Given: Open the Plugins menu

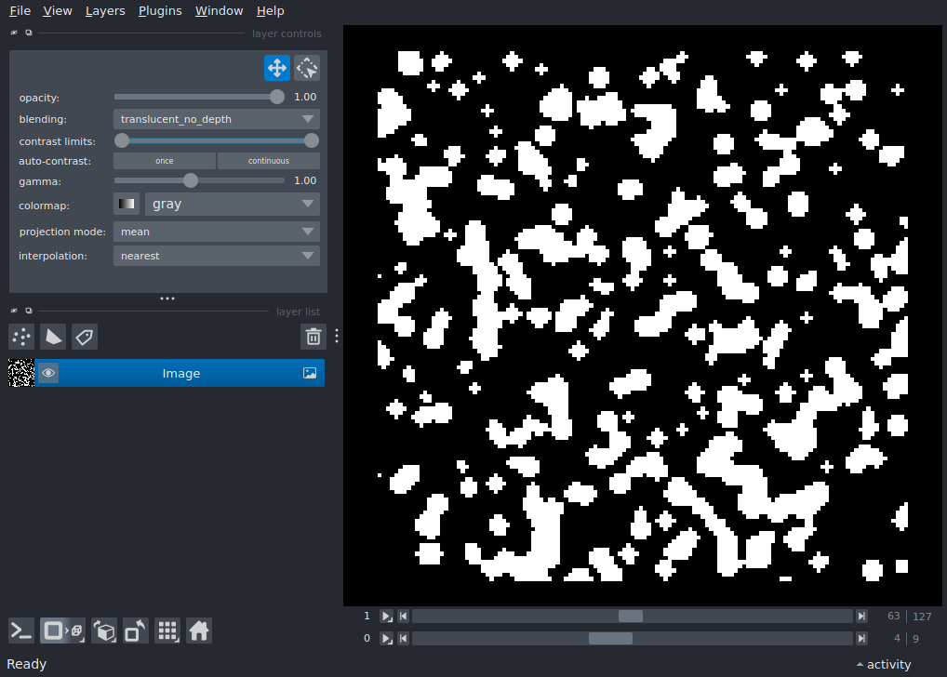Looking at the screenshot, I should tap(160, 11).
